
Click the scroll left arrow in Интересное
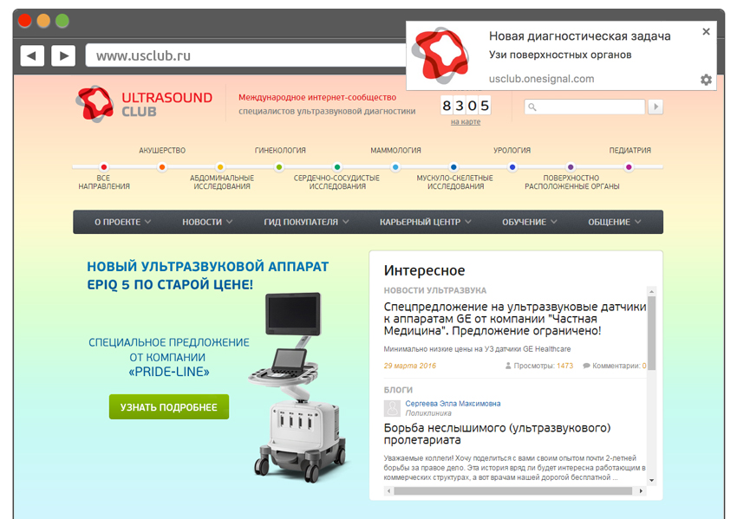(388, 490)
